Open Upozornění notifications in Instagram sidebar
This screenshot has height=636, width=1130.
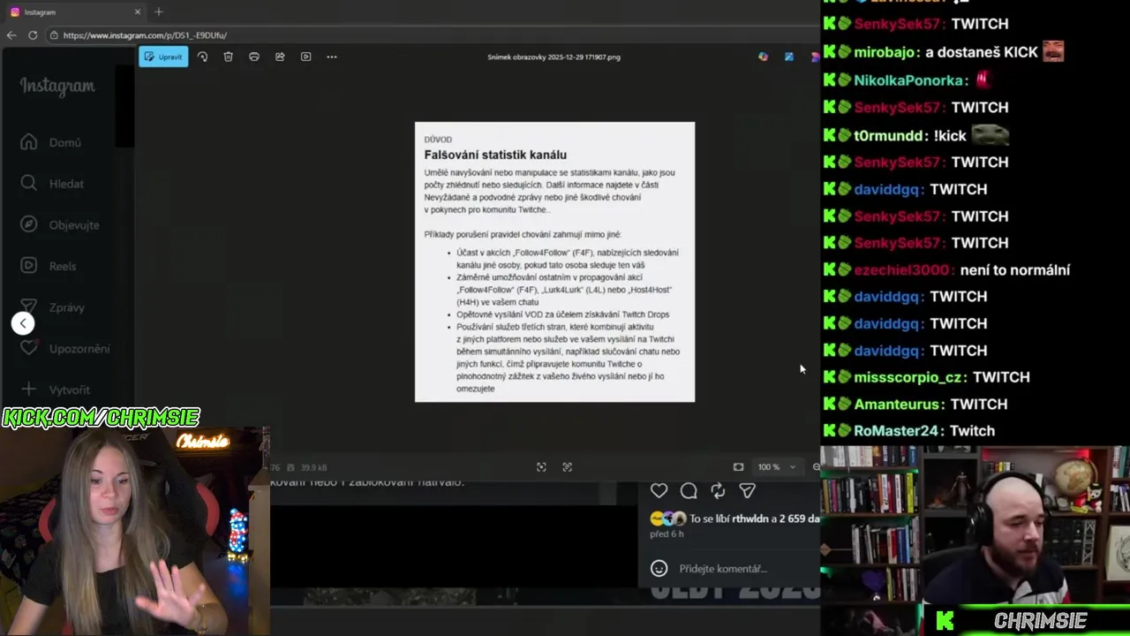pyautogui.click(x=66, y=349)
